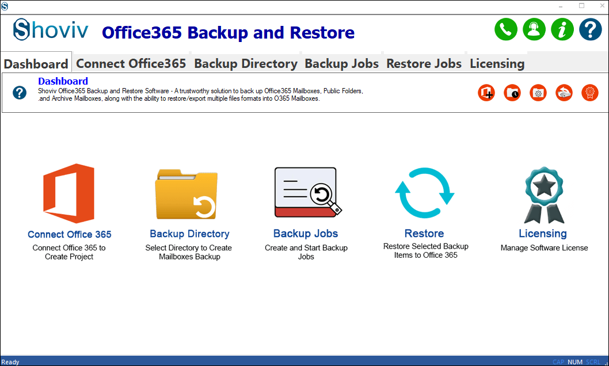Click the red add Office 365 icon
The width and height of the screenshot is (609, 366).
486,93
